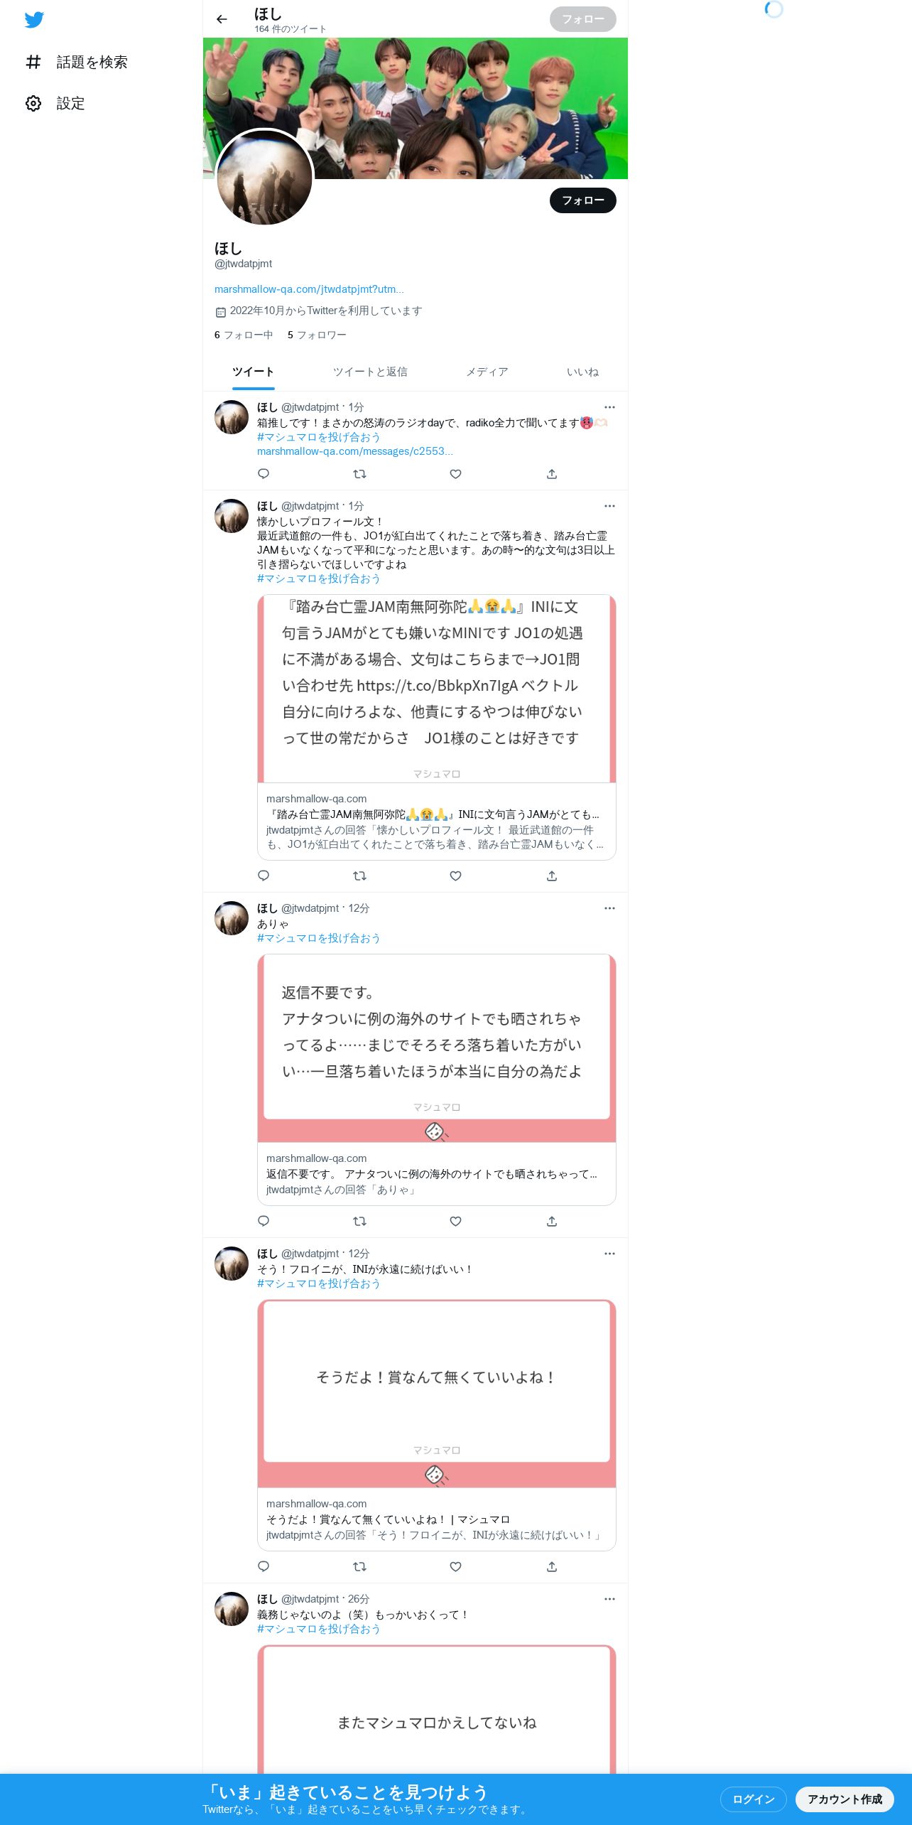
Task: Open the round profile avatar photo
Action: [264, 177]
